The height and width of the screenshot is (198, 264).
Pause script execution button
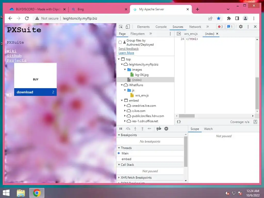point(121,129)
